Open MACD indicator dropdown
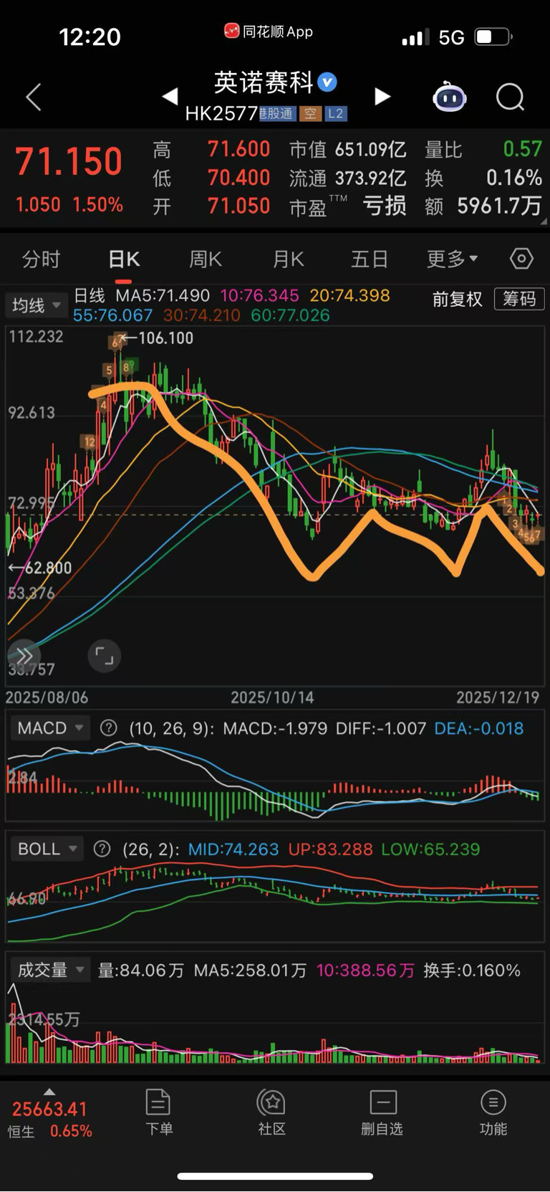Screen dimensions: 550x1192 (x=49, y=728)
